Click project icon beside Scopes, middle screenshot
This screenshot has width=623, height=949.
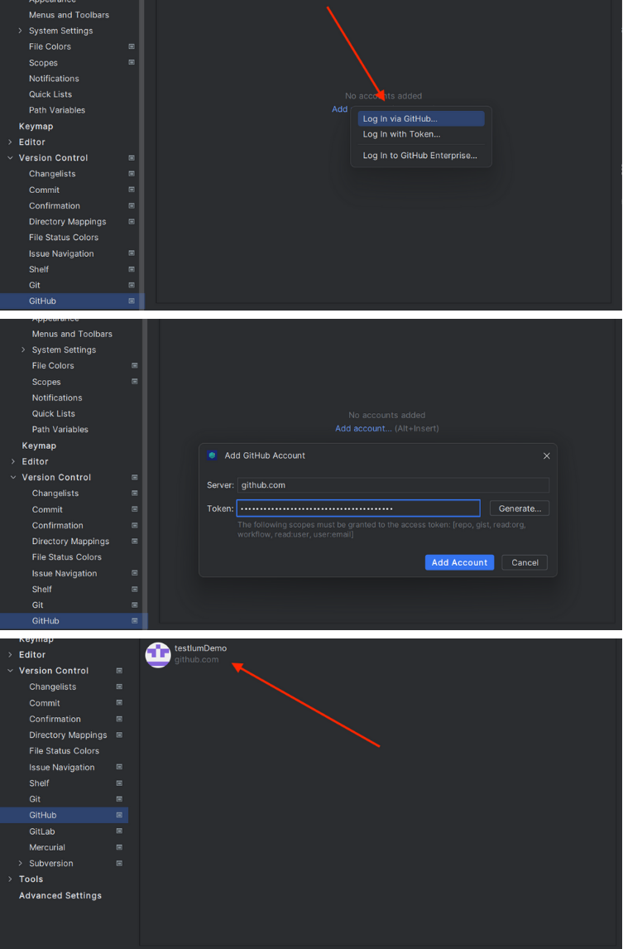(x=134, y=382)
